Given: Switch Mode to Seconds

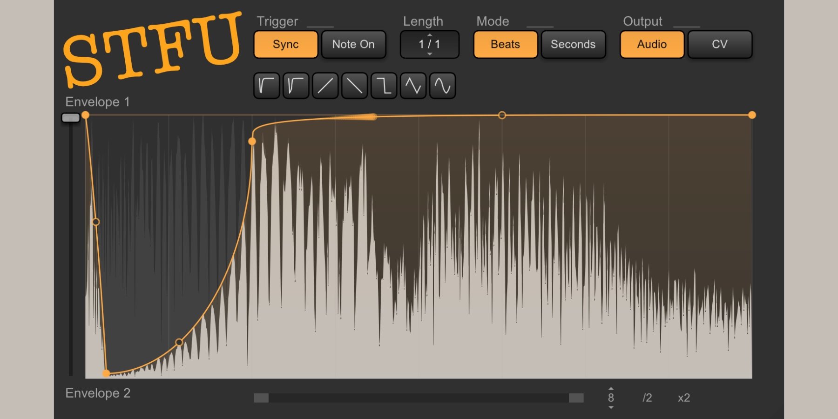Looking at the screenshot, I should [x=573, y=44].
